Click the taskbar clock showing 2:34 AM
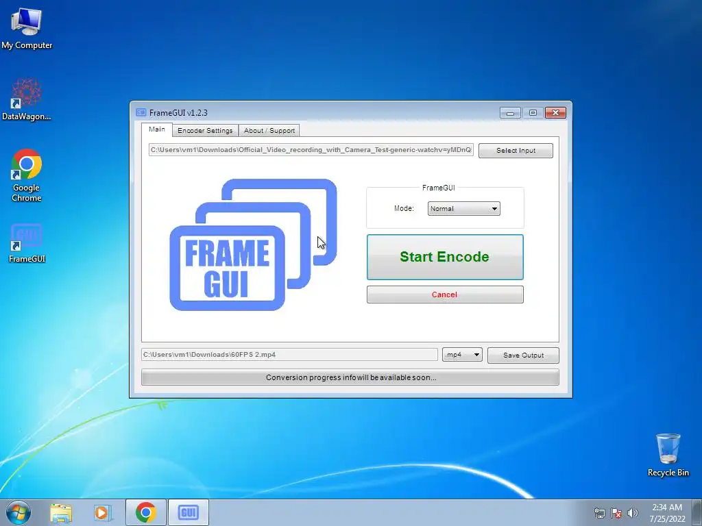Viewport: 702px width, 526px height. (x=667, y=513)
